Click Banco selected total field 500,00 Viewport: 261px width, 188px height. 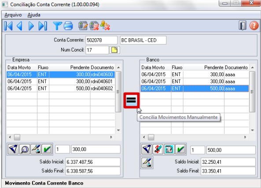[231, 150]
